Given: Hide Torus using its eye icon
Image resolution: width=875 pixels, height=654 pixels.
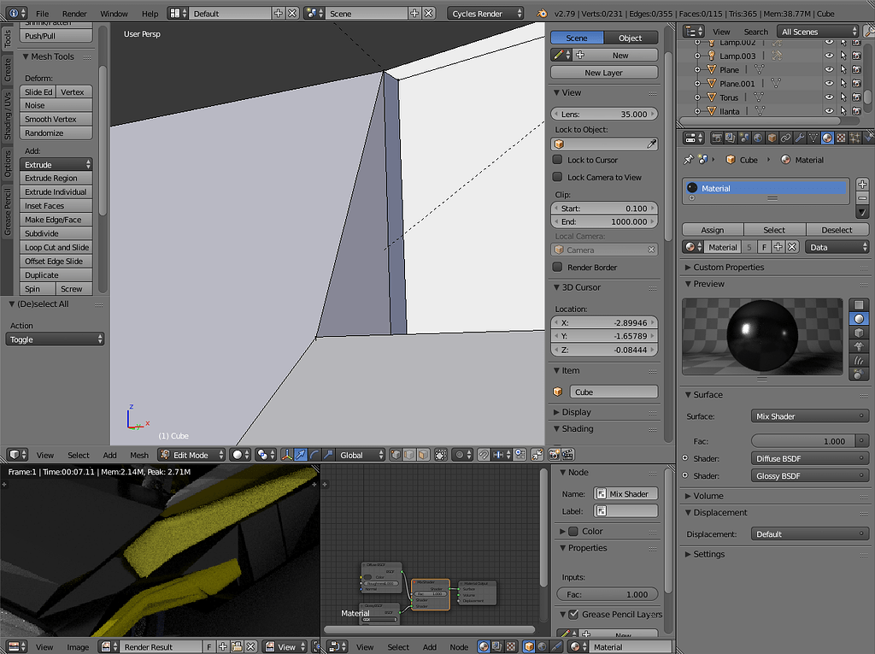Looking at the screenshot, I should (829, 97).
